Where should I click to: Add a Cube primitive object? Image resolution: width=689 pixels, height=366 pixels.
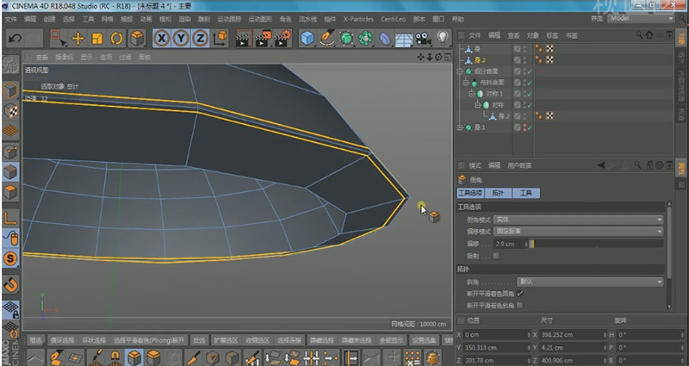307,38
